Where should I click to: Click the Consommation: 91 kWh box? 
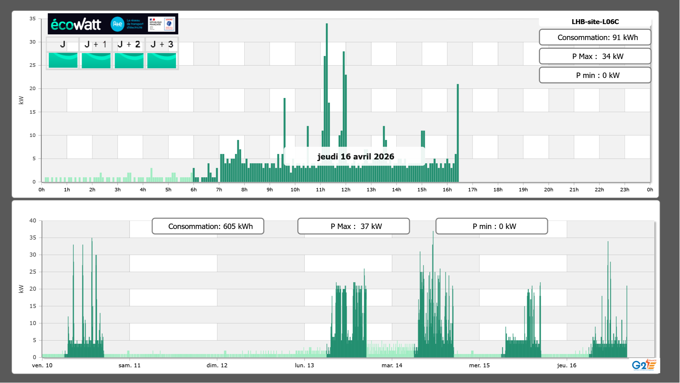pos(595,37)
